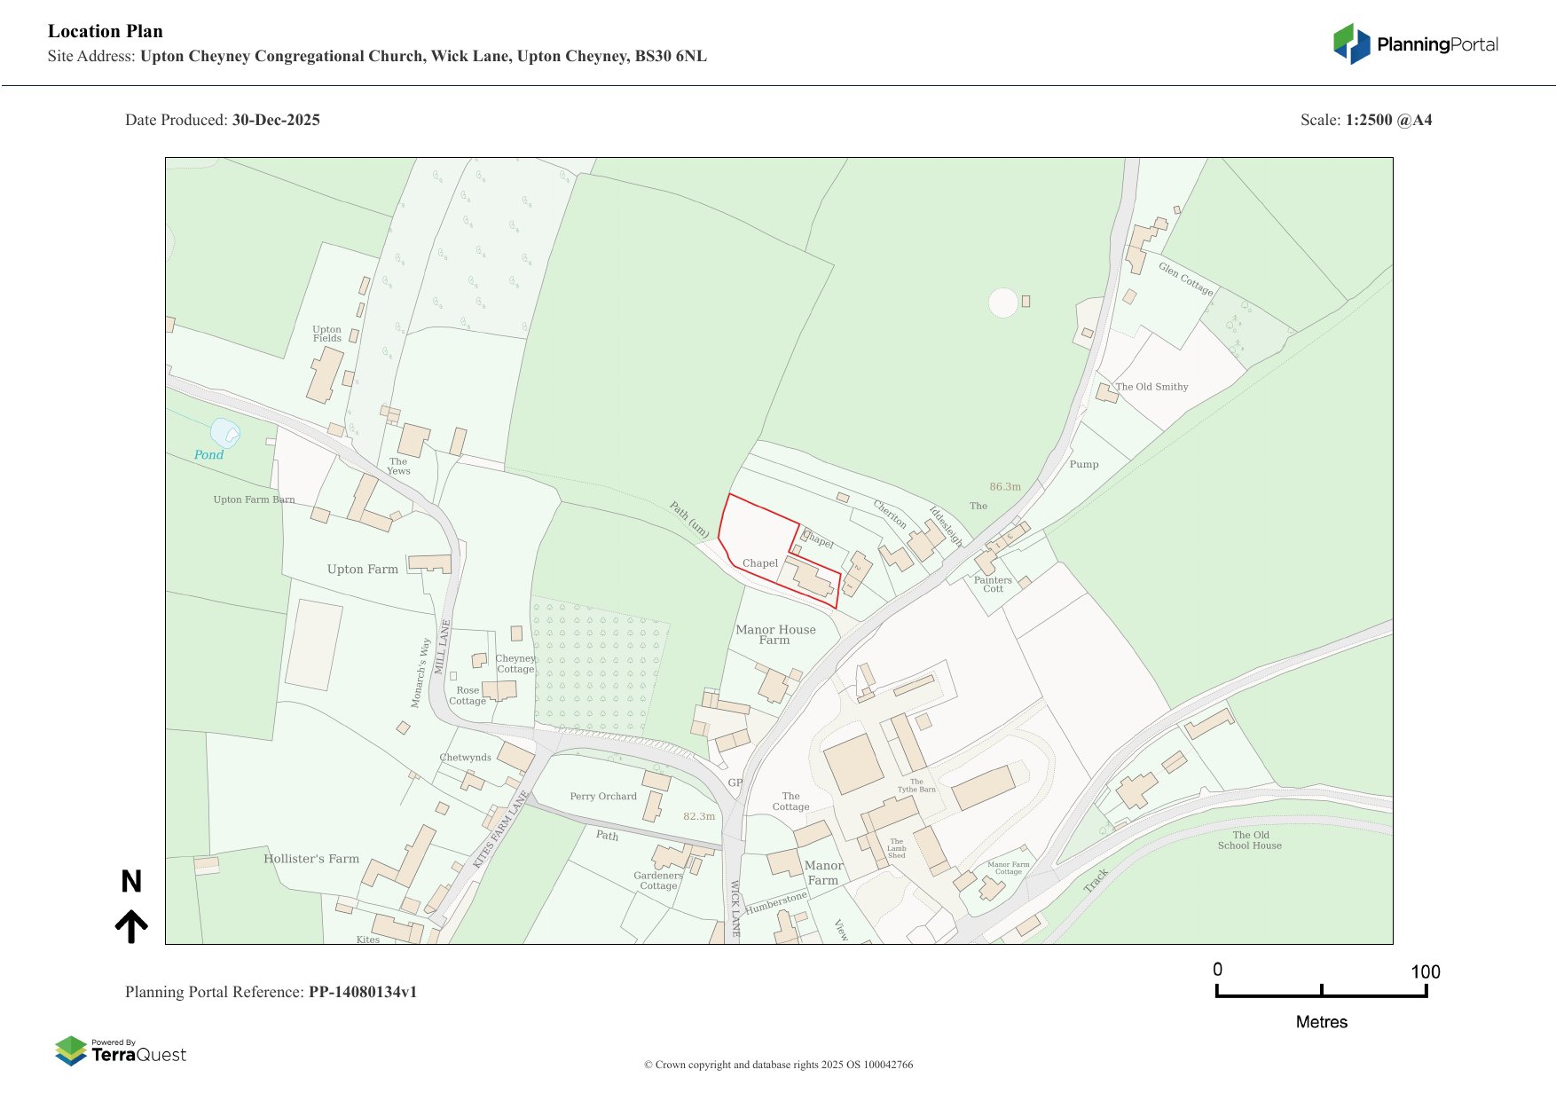Select the Perry Orchard label
Screen dimensions: 1556x1101
coord(603,796)
